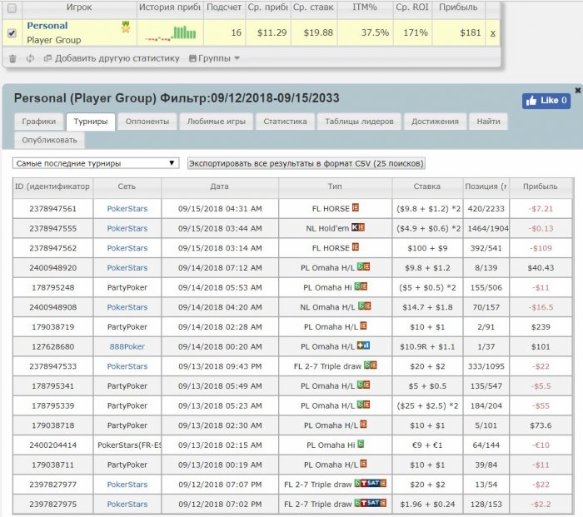Click the x to remove Personal row

492,32
